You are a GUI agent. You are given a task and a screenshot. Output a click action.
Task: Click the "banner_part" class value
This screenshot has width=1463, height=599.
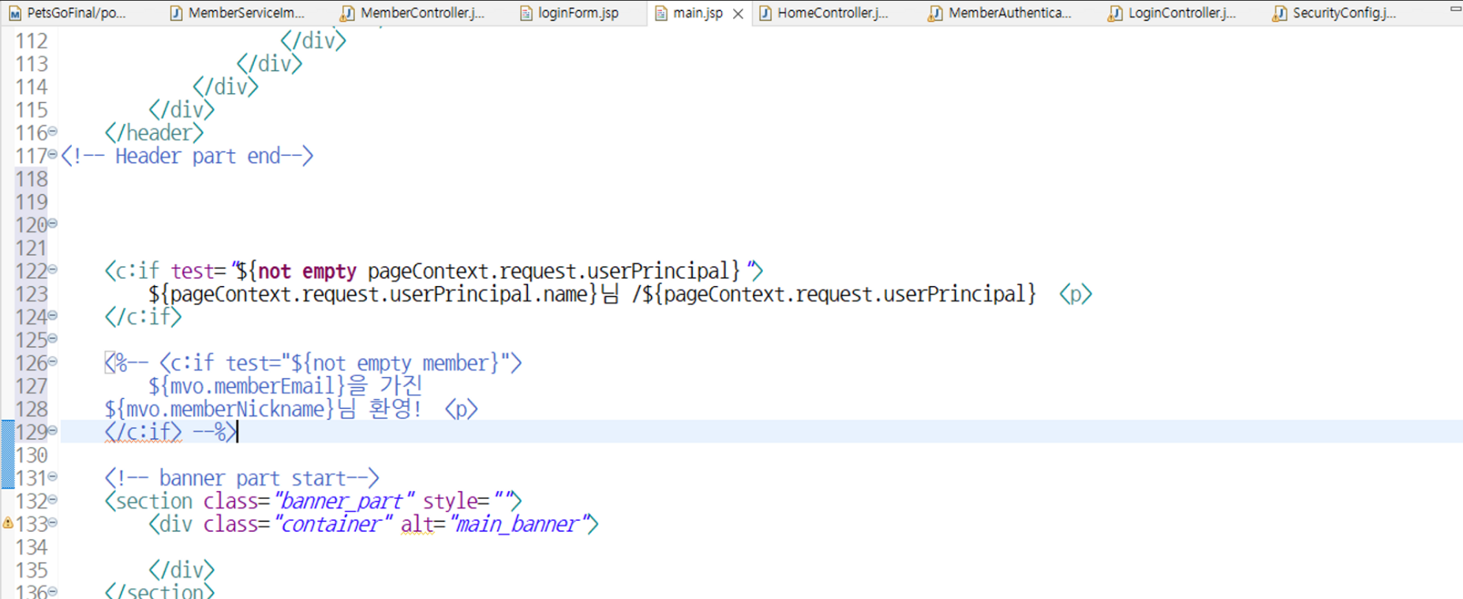pyautogui.click(x=343, y=501)
